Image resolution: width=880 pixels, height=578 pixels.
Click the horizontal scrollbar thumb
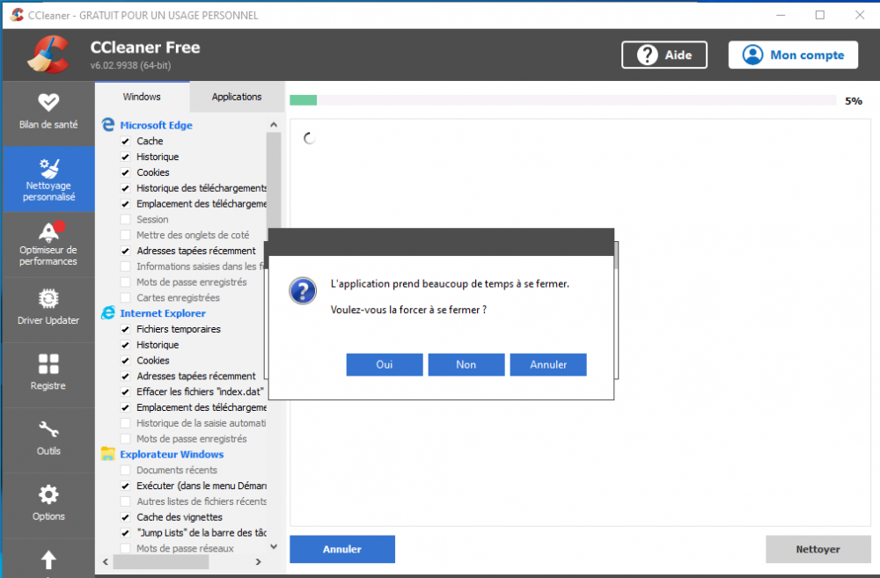(x=161, y=562)
